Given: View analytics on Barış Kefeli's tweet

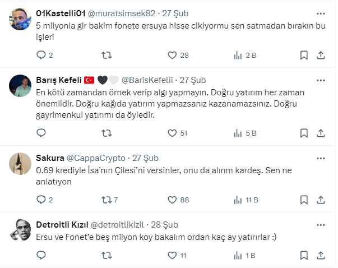Looking at the screenshot, I should click(x=238, y=133).
